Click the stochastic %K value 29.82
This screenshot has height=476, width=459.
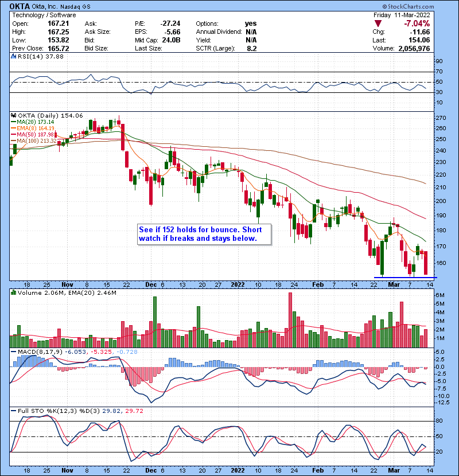pyautogui.click(x=111, y=411)
